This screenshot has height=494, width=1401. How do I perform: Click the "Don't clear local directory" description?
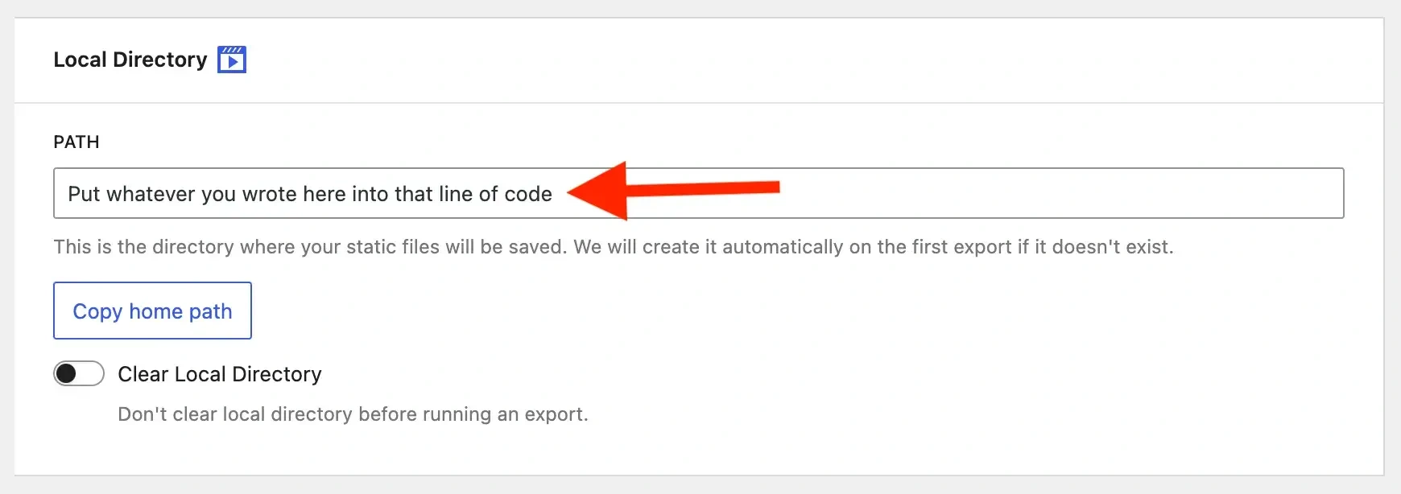[x=353, y=414]
